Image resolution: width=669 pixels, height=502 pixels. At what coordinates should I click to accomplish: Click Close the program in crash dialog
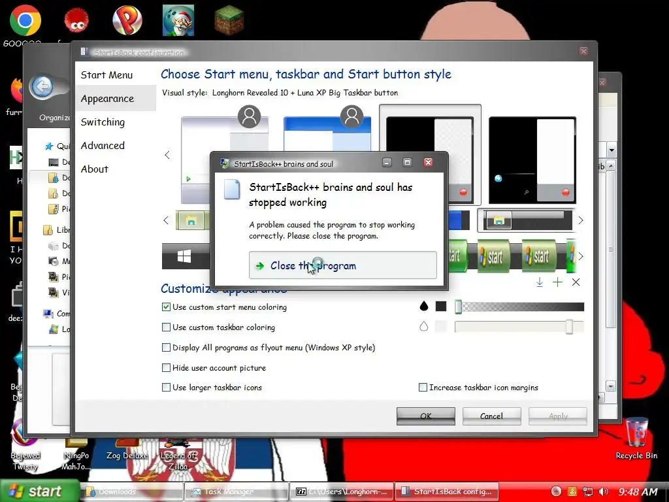click(x=342, y=265)
